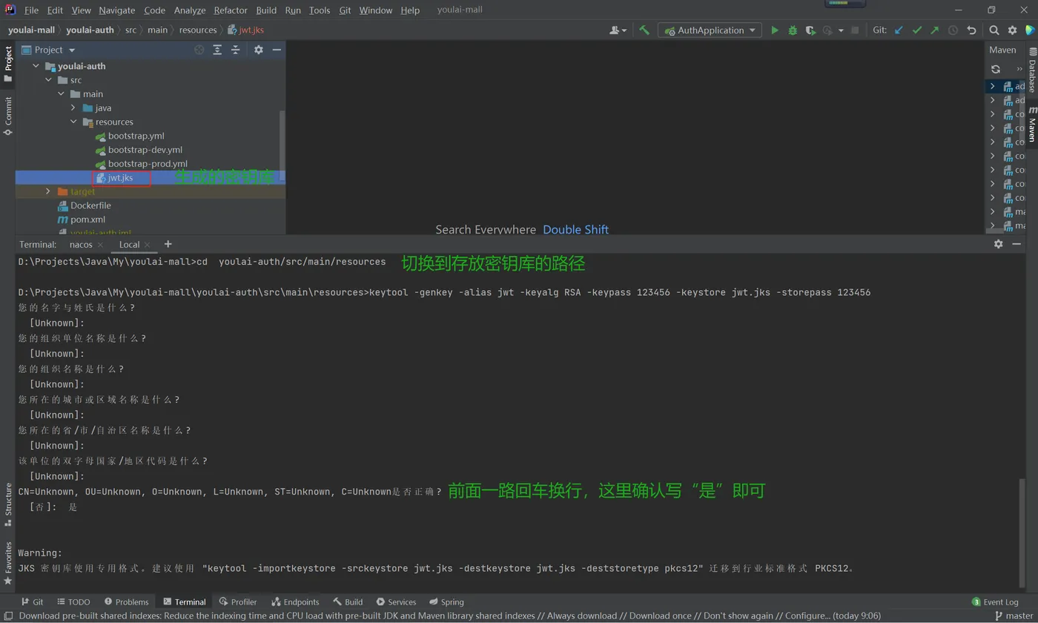Hide the Project panel with minus icon
The width and height of the screenshot is (1038, 623).
[277, 50]
